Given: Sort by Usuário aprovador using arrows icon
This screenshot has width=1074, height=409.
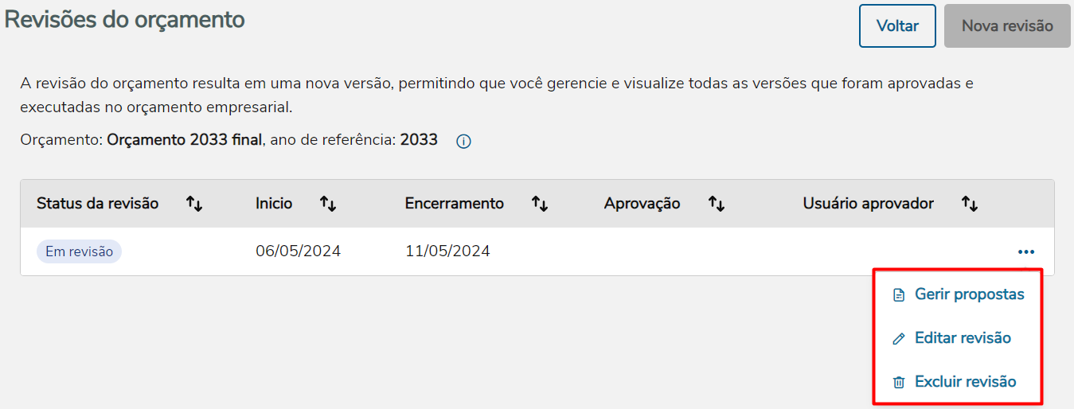Looking at the screenshot, I should pos(970,204).
